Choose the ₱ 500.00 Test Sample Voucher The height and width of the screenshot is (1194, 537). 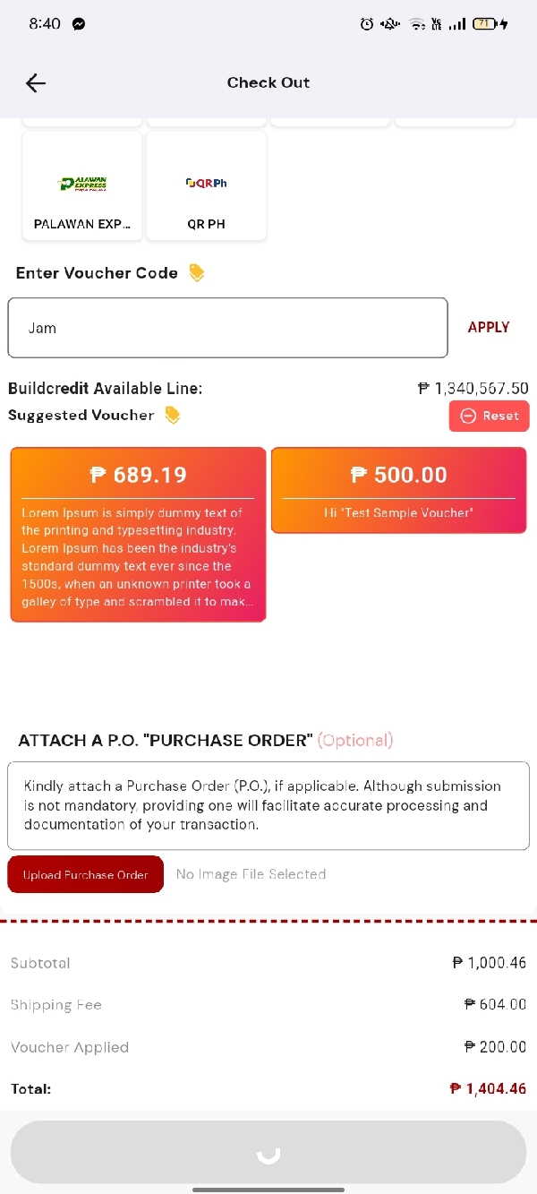(x=398, y=490)
